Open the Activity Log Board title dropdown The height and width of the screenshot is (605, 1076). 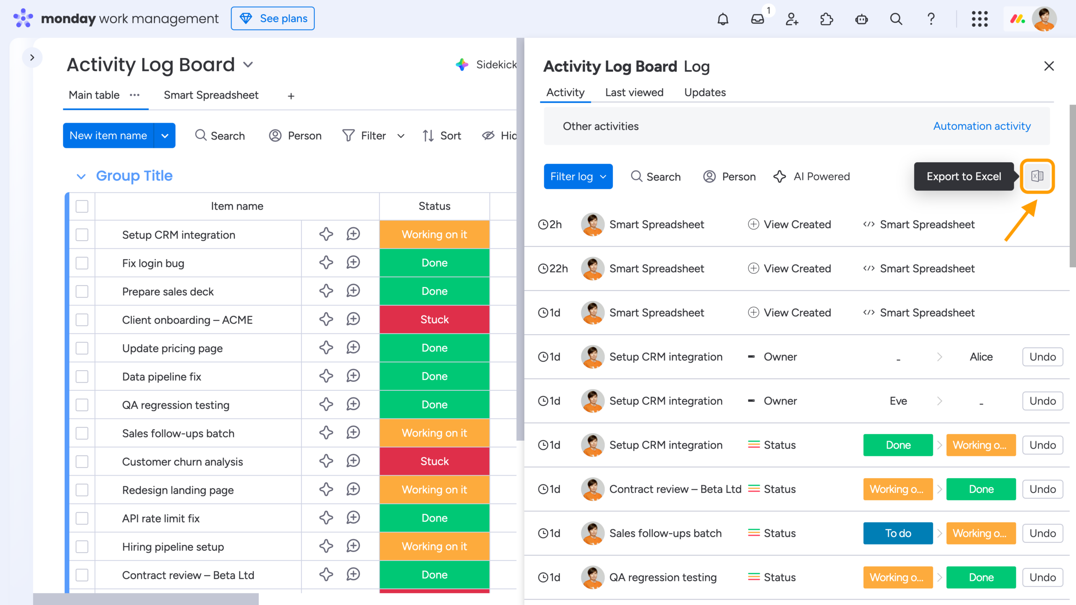248,65
